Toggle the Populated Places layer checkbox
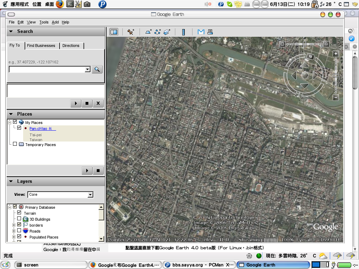Viewport: 359px width, 269px height. coord(19,236)
